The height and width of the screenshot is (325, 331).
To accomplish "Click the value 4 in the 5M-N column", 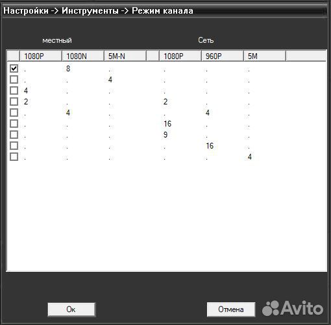I will point(110,80).
